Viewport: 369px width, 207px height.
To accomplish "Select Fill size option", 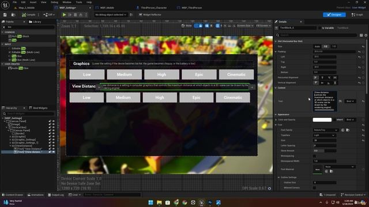I will tap(325, 47).
